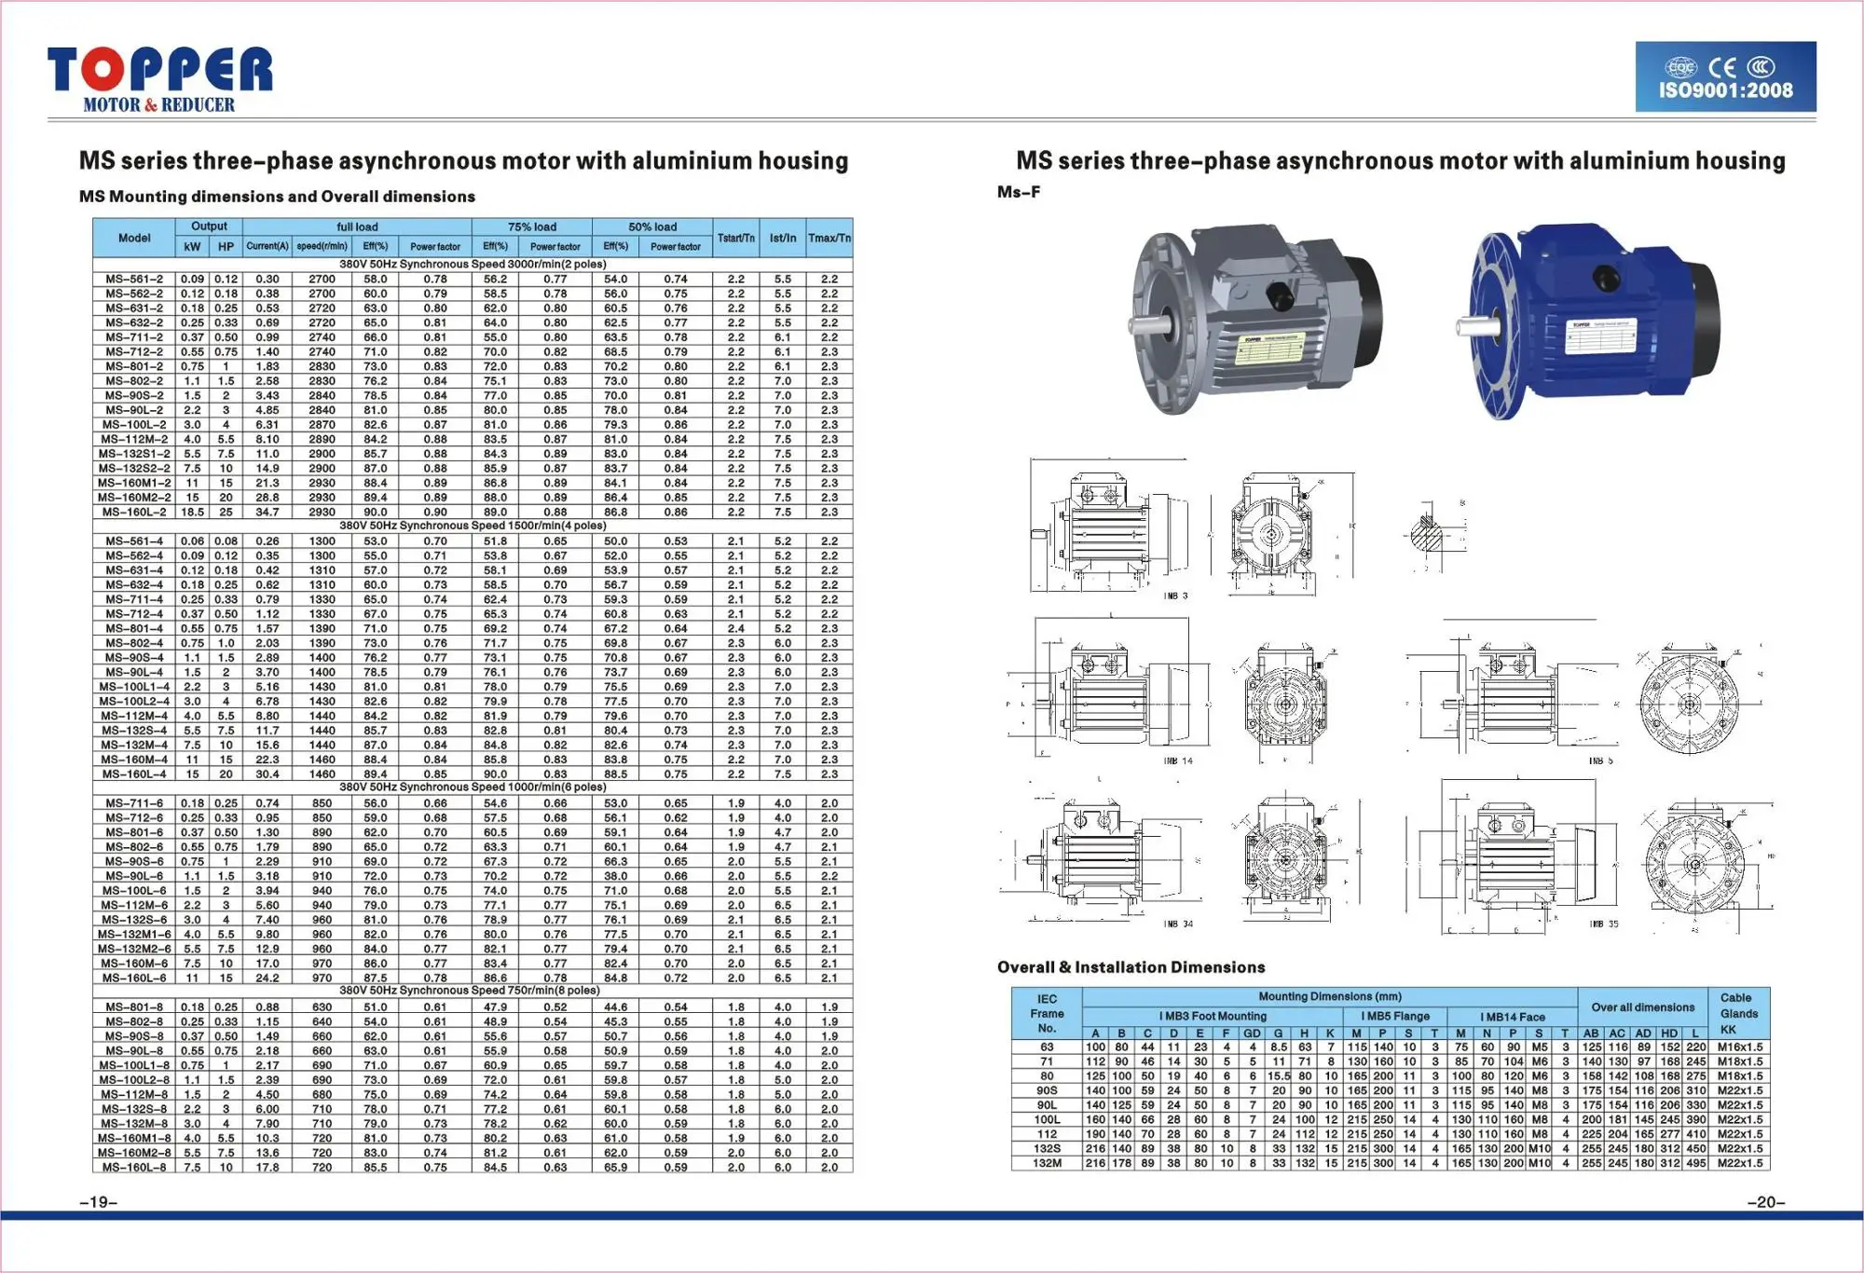Click the Cable Glands KK header
Screen dimensions: 1864x1273
(x=1738, y=1013)
